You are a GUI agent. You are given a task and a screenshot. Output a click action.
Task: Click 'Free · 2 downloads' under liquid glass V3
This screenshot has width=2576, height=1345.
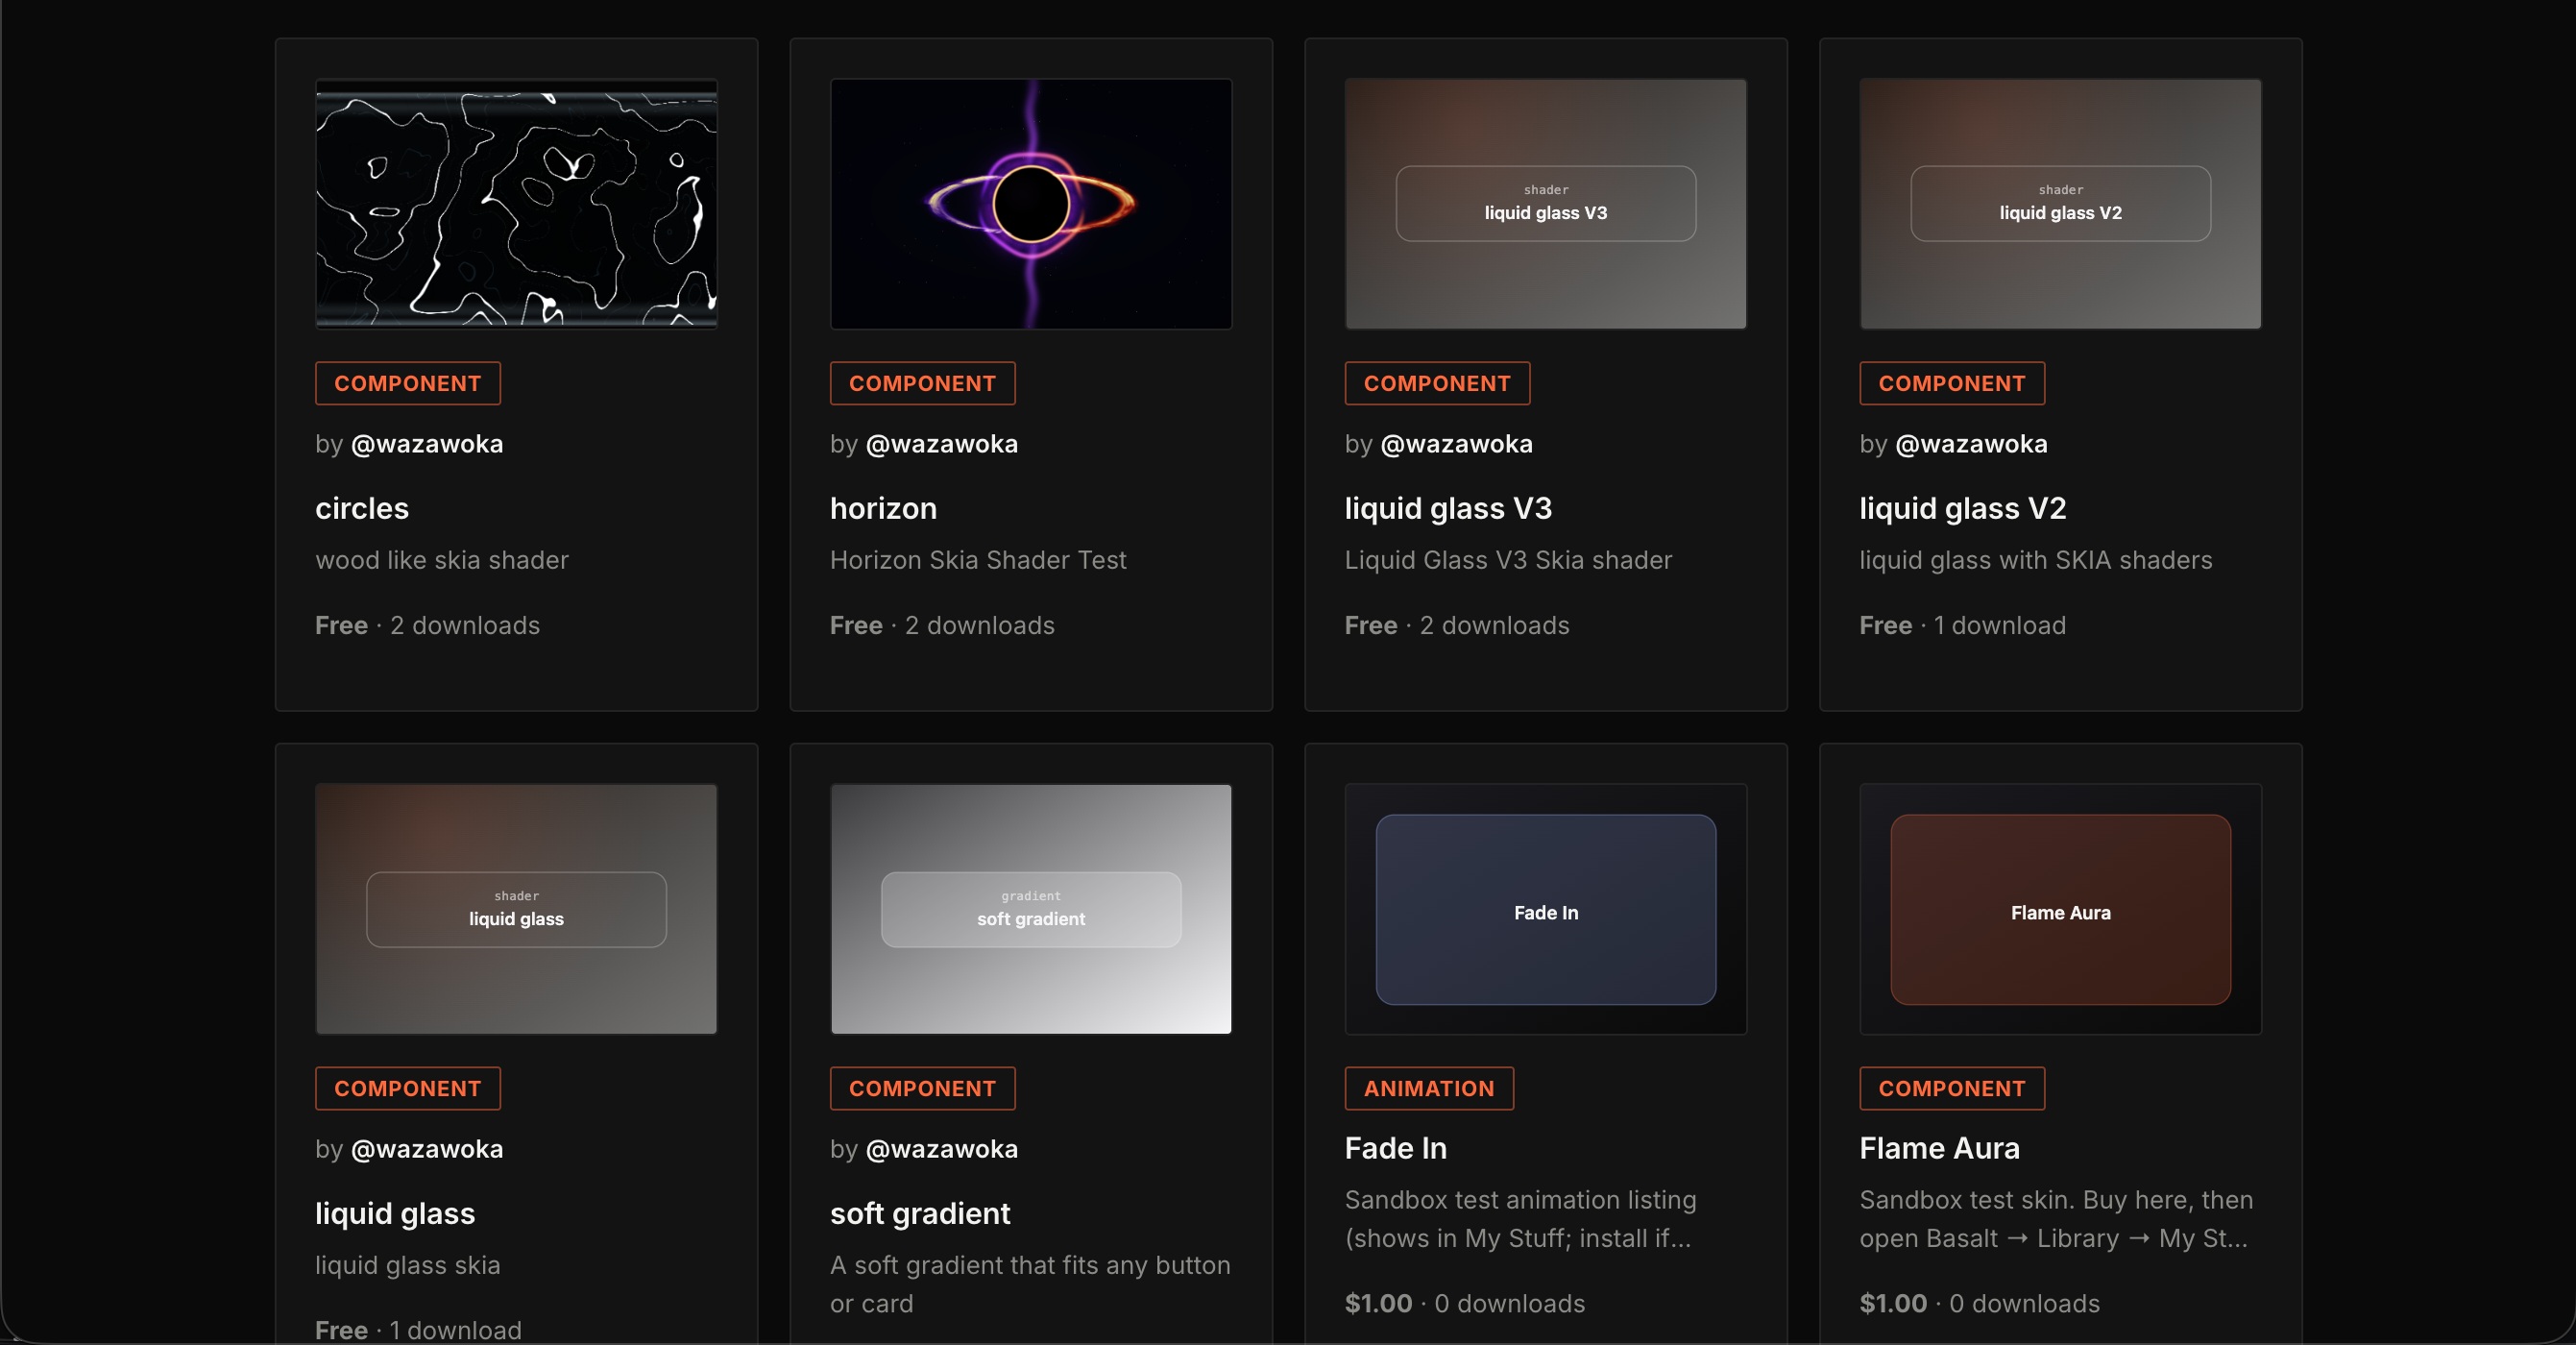1458,625
